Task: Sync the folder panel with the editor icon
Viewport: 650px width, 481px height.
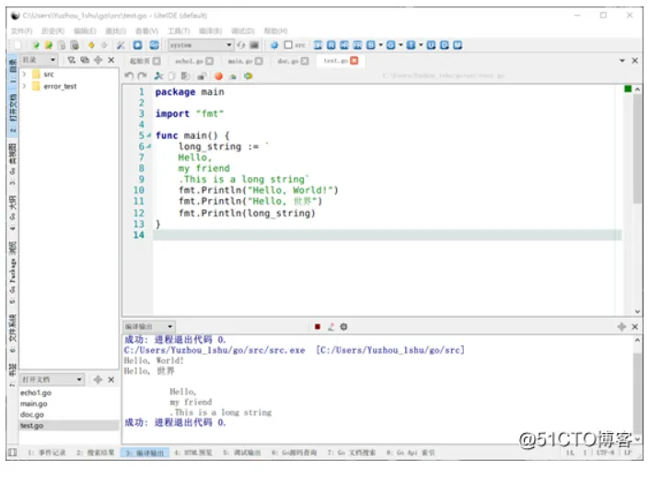Action: pos(85,60)
